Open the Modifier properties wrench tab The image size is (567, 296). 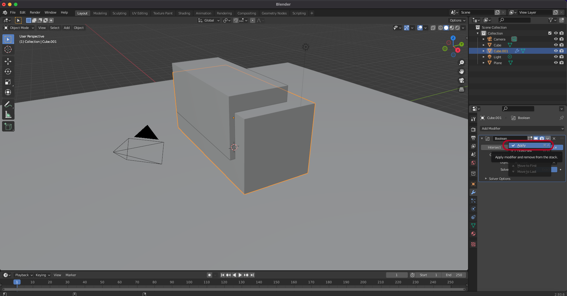(473, 192)
